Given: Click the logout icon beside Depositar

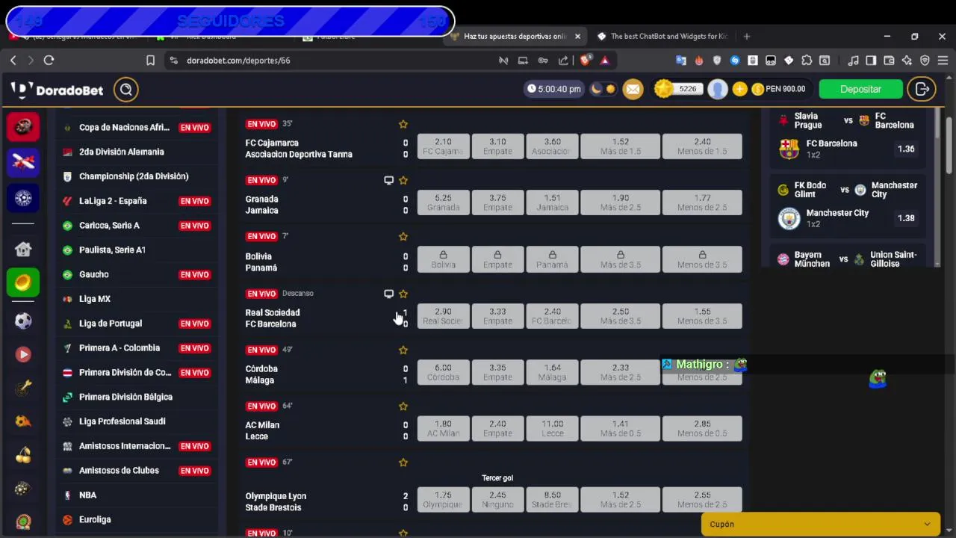Looking at the screenshot, I should [x=922, y=89].
